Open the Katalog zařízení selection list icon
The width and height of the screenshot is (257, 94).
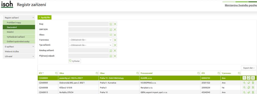(x=111, y=50)
